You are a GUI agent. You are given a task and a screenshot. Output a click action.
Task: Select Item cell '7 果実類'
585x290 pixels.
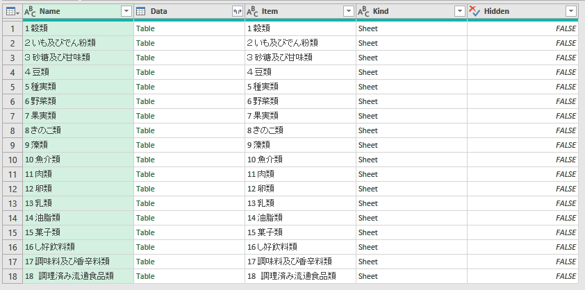click(x=300, y=116)
